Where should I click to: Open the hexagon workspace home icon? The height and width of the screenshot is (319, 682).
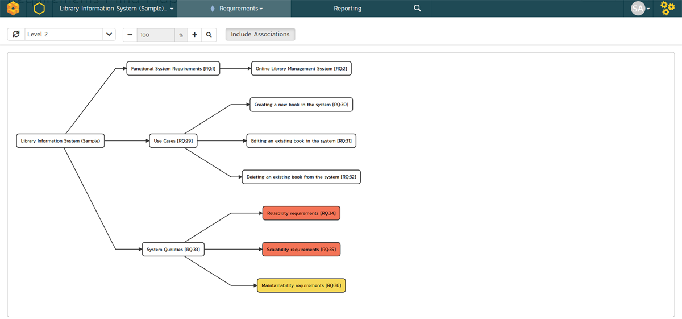tap(39, 9)
